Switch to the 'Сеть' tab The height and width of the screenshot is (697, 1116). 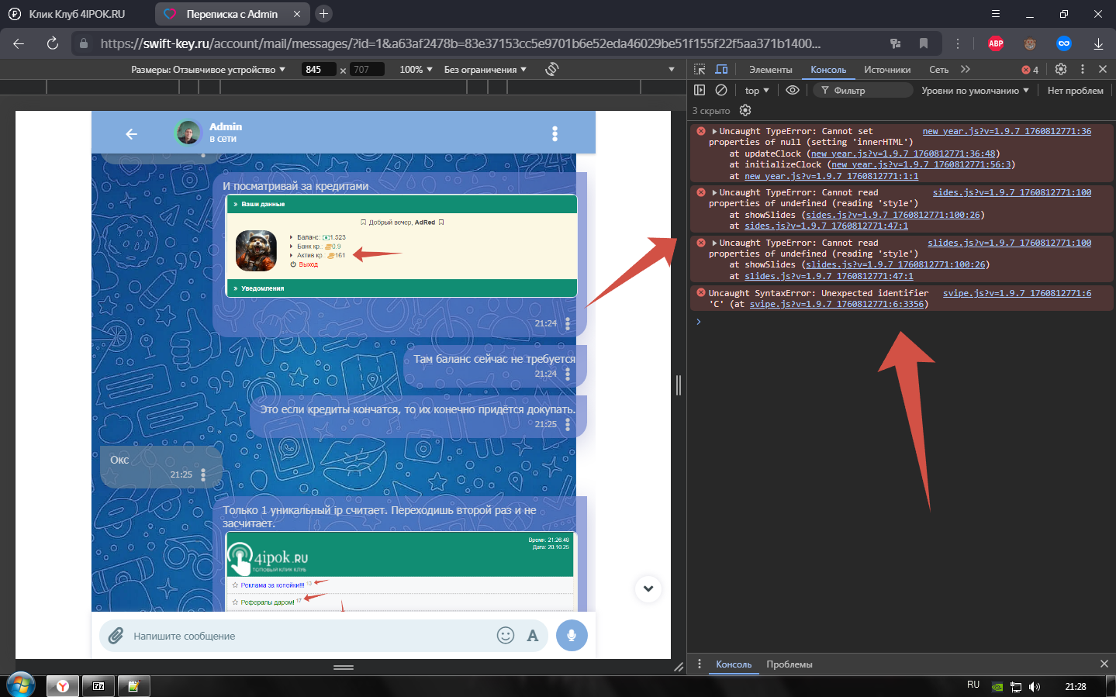pos(938,70)
